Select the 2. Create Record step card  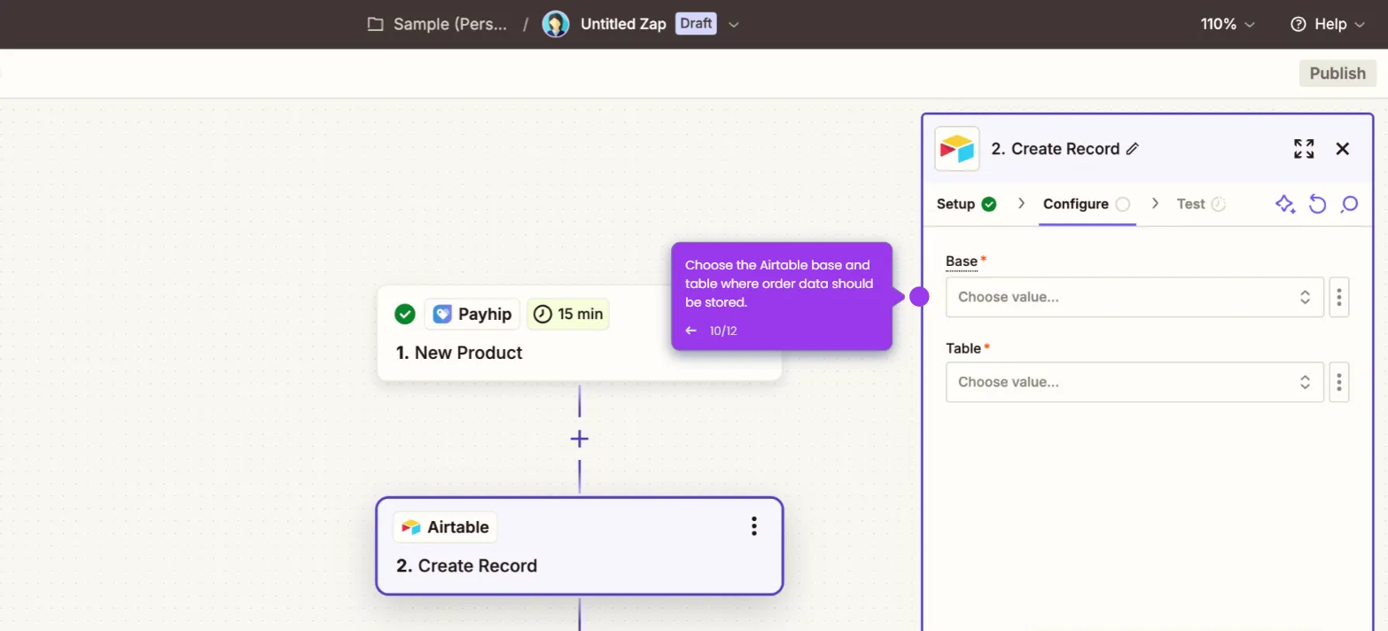580,546
